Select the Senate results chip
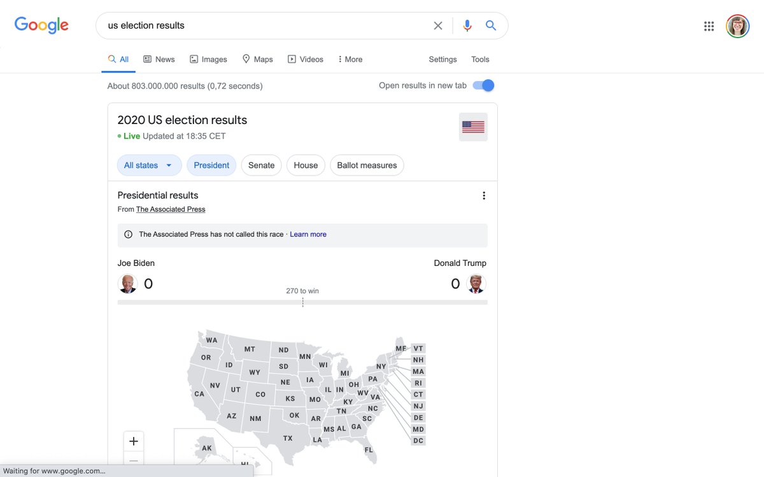The height and width of the screenshot is (477, 764). pos(261,165)
